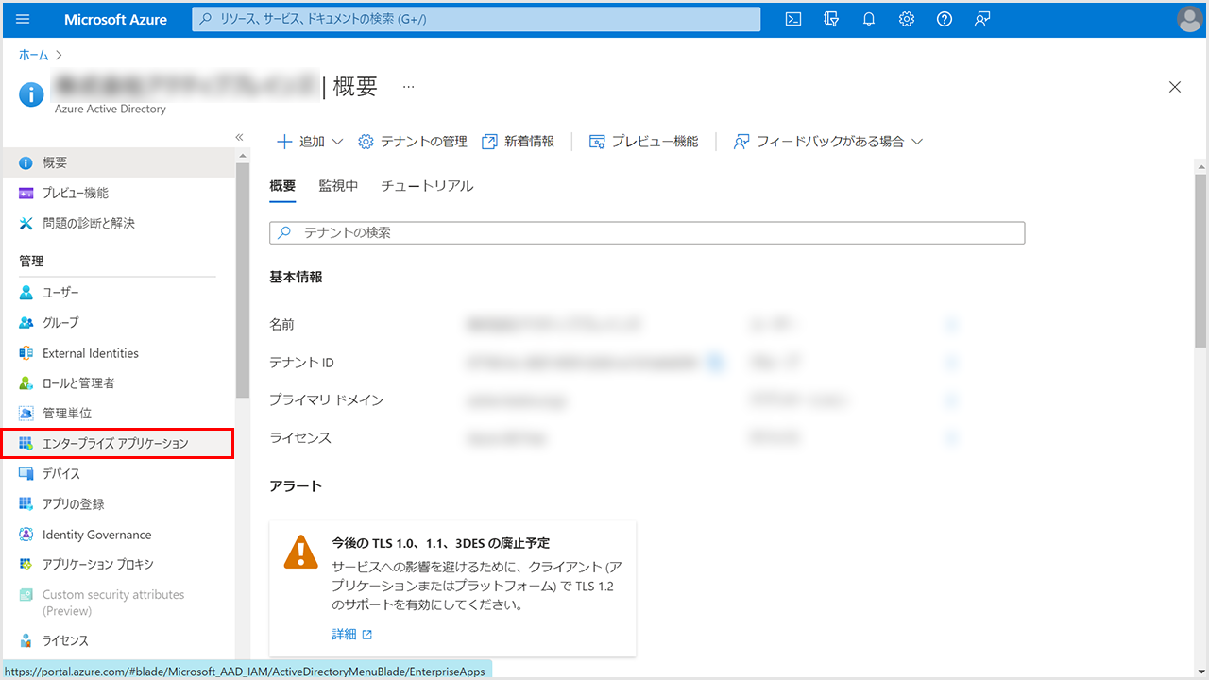This screenshot has width=1209, height=680.
Task: Click the テナントの管理 button
Action: [x=413, y=142]
